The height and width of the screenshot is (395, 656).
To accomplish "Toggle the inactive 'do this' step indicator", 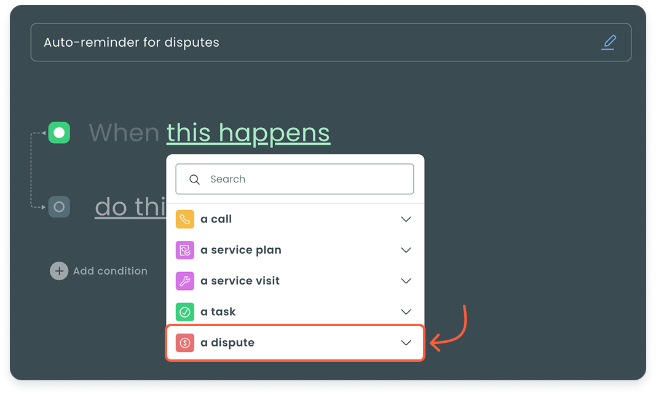I will coord(59,207).
